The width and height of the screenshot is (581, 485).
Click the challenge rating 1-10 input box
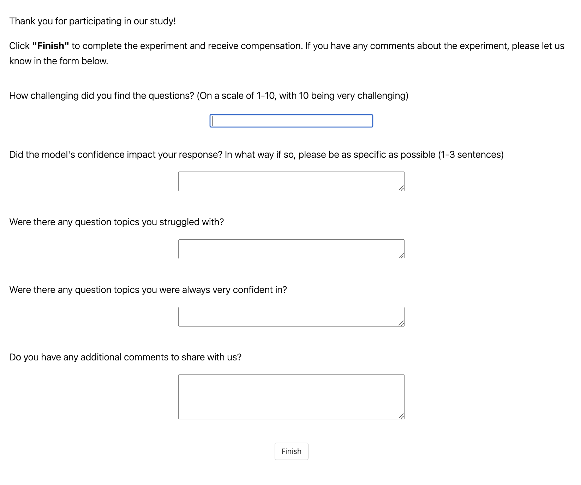[291, 121]
